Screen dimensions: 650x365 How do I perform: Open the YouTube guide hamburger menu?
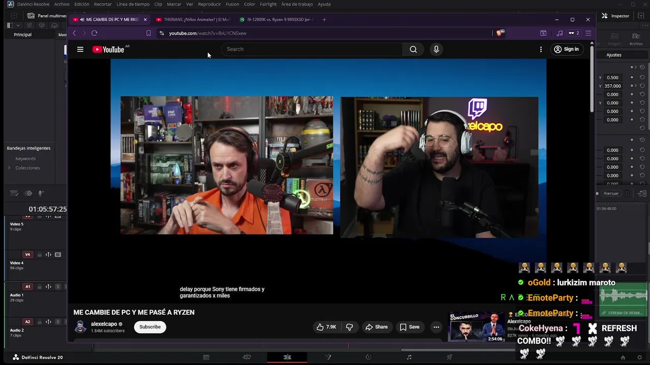click(x=80, y=49)
